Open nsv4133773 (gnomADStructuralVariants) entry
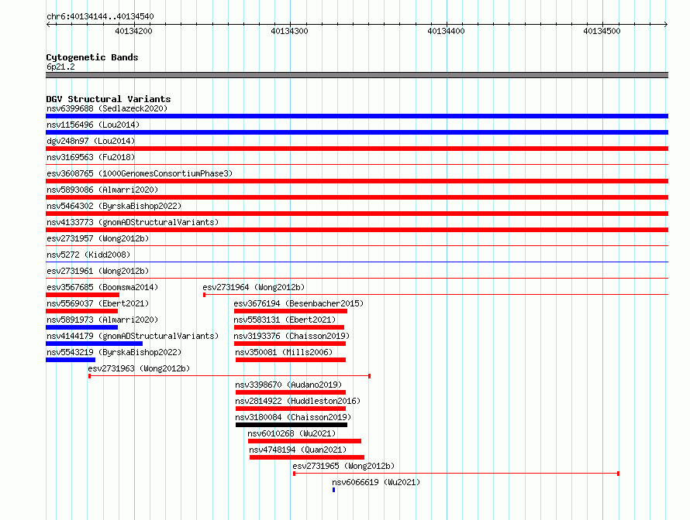This screenshot has height=520, width=690. 133,222
